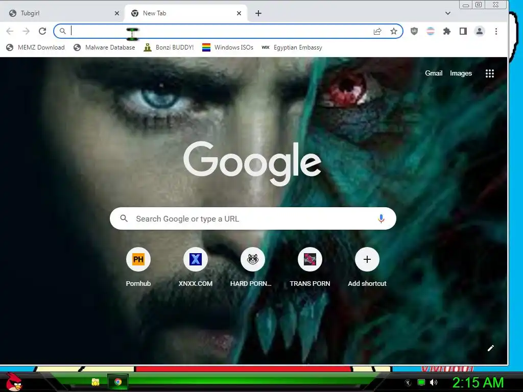523x392 pixels.
Task: Click the Gmail link
Action: [x=434, y=73]
